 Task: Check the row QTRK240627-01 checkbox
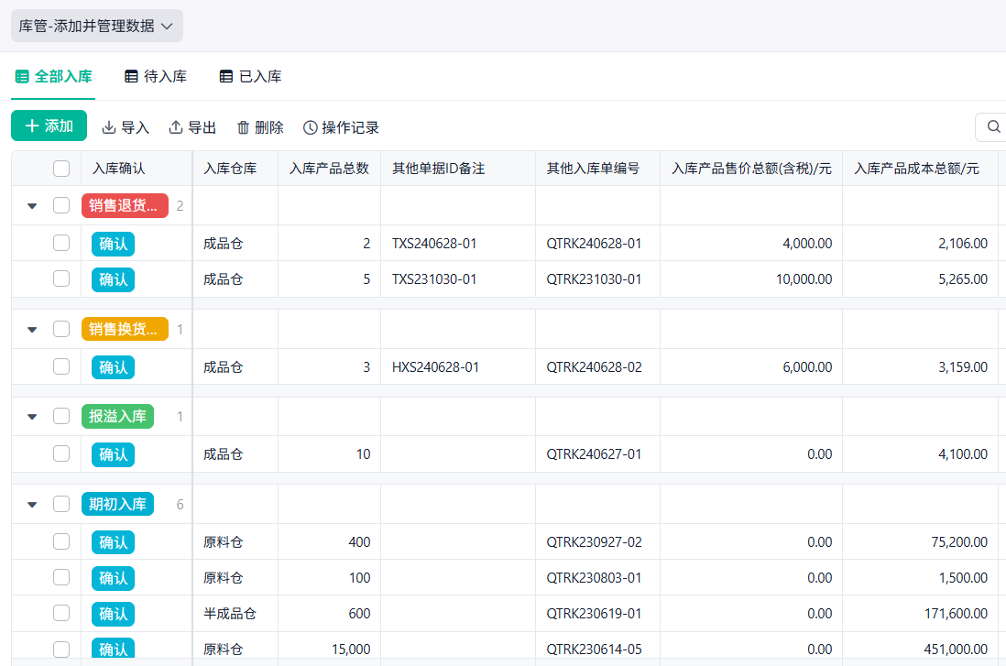coord(61,453)
